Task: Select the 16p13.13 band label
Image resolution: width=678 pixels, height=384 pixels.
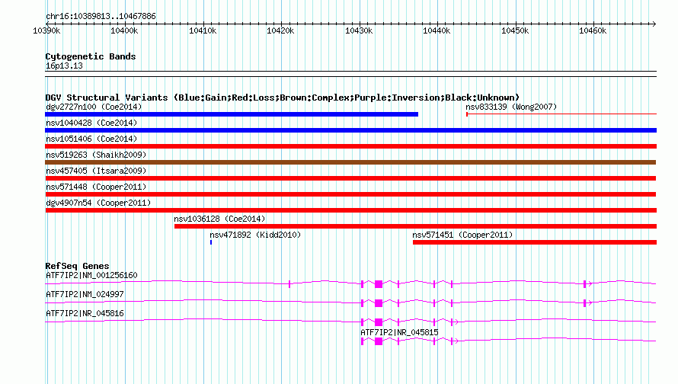Action: (64, 66)
